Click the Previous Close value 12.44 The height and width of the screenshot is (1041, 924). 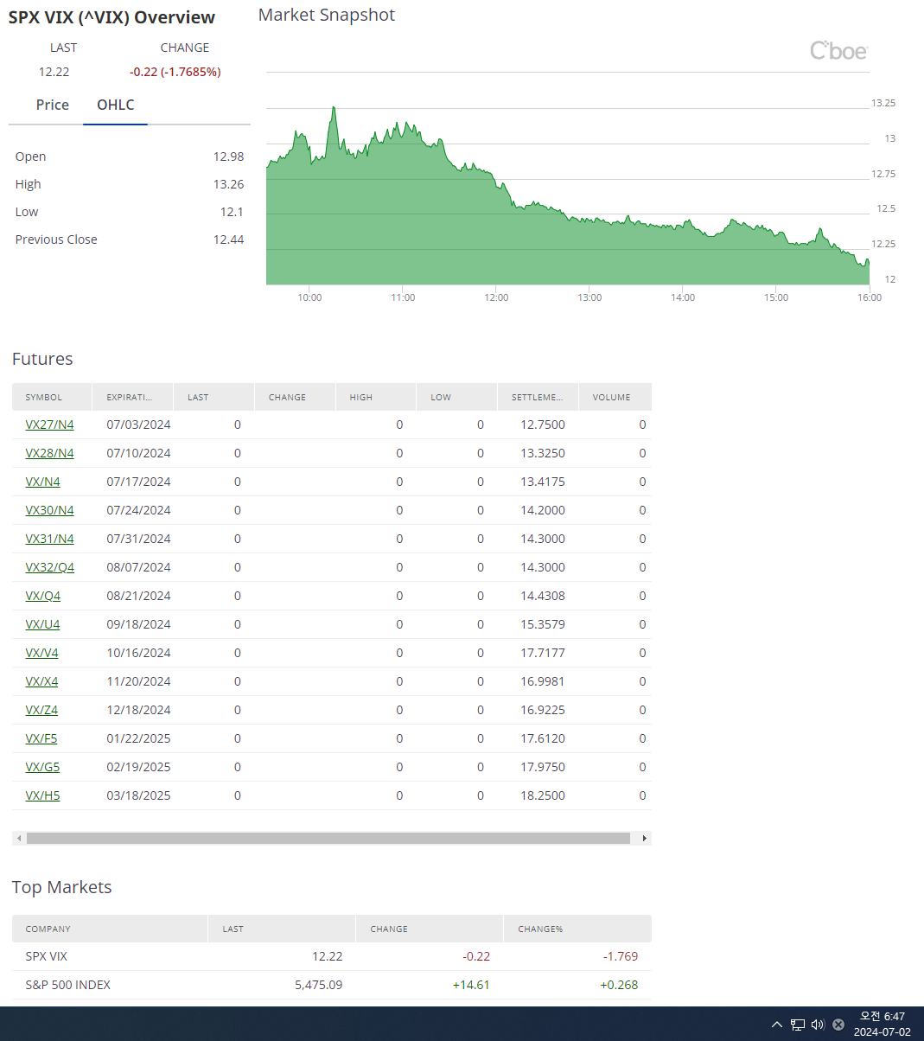click(x=228, y=239)
